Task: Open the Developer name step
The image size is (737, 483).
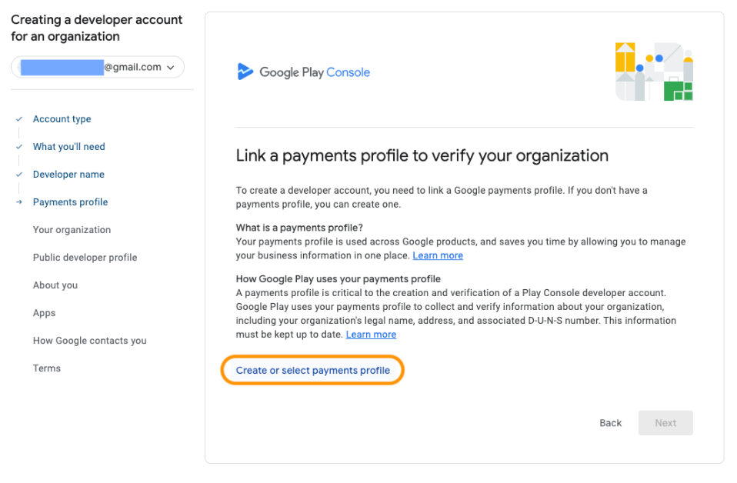Action: pos(68,175)
